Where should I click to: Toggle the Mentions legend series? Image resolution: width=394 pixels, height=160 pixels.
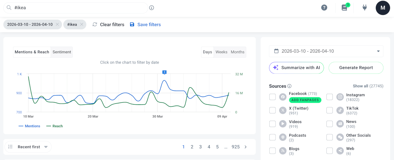(x=29, y=126)
